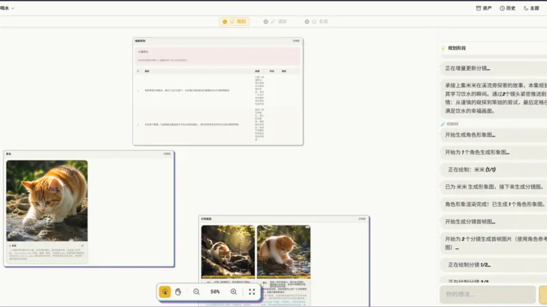Select the pointer selection tool

[x=165, y=292]
